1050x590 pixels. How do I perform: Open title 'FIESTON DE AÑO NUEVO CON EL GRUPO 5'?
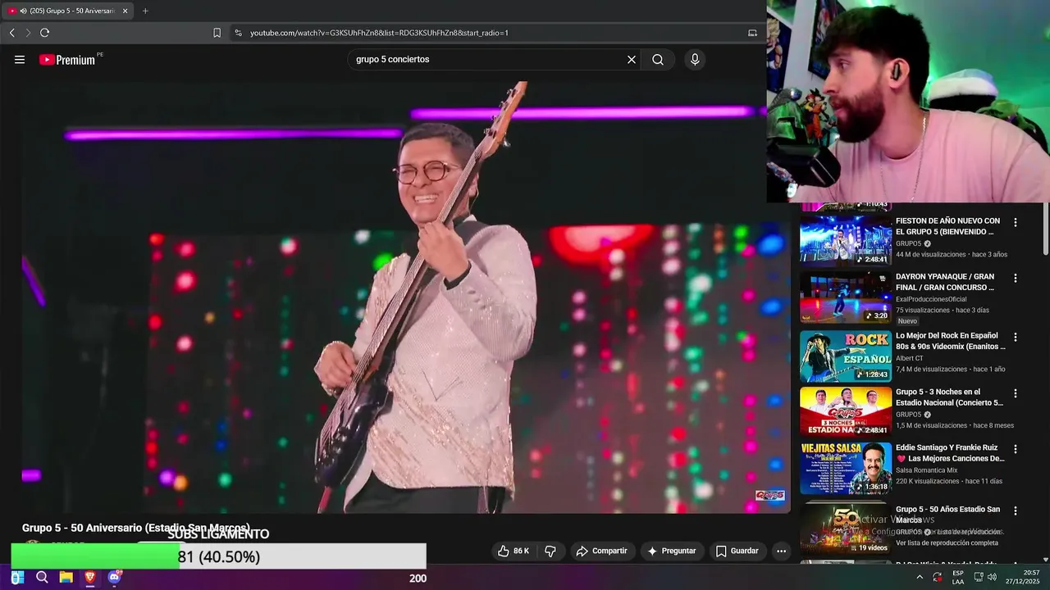(x=947, y=226)
